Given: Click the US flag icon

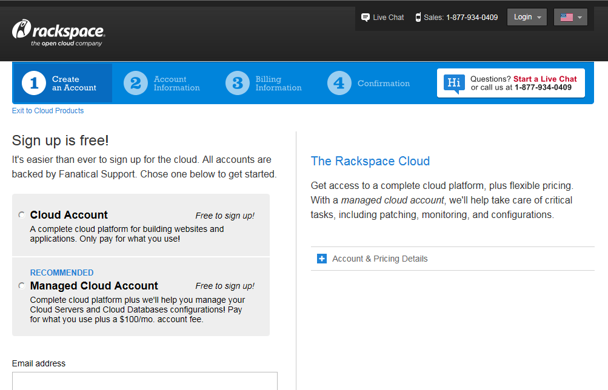Looking at the screenshot, I should point(567,18).
